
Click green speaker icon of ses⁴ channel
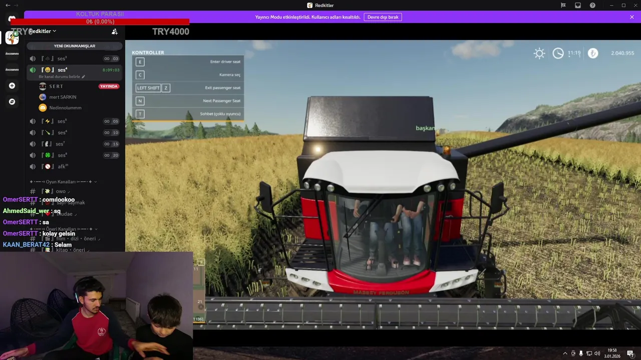33,70
